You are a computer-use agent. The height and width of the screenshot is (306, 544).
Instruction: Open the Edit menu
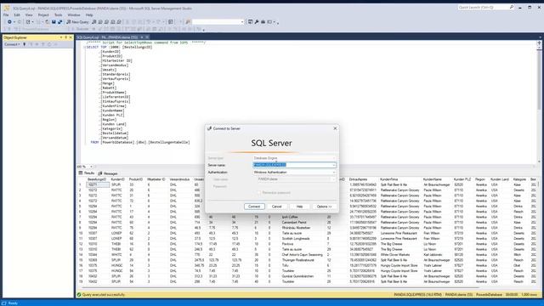[x=17, y=15]
